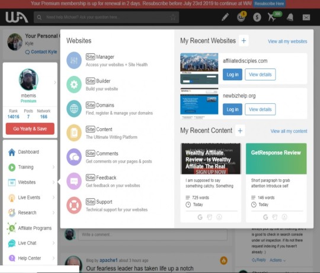Click the coin credits icon with badge
The height and width of the screenshot is (273, 320).
click(241, 17)
